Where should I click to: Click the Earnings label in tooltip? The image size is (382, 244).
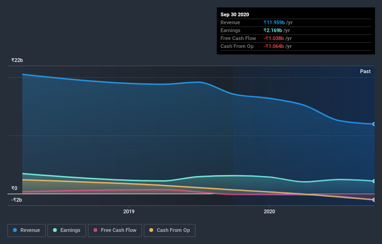click(230, 30)
